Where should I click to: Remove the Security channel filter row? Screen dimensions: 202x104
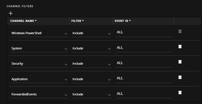click(x=180, y=62)
